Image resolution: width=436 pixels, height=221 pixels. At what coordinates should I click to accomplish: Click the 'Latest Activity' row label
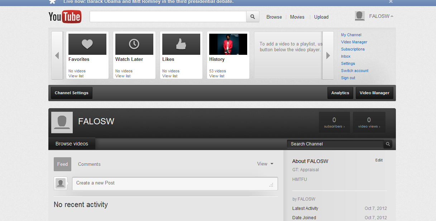pos(305,208)
